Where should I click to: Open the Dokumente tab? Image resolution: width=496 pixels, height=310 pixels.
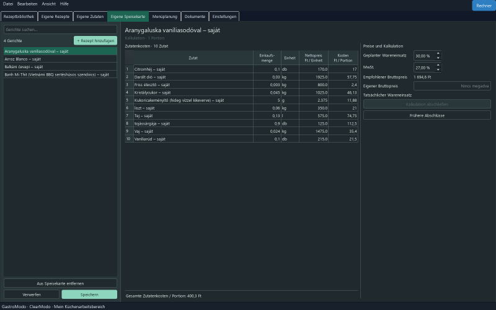195,17
